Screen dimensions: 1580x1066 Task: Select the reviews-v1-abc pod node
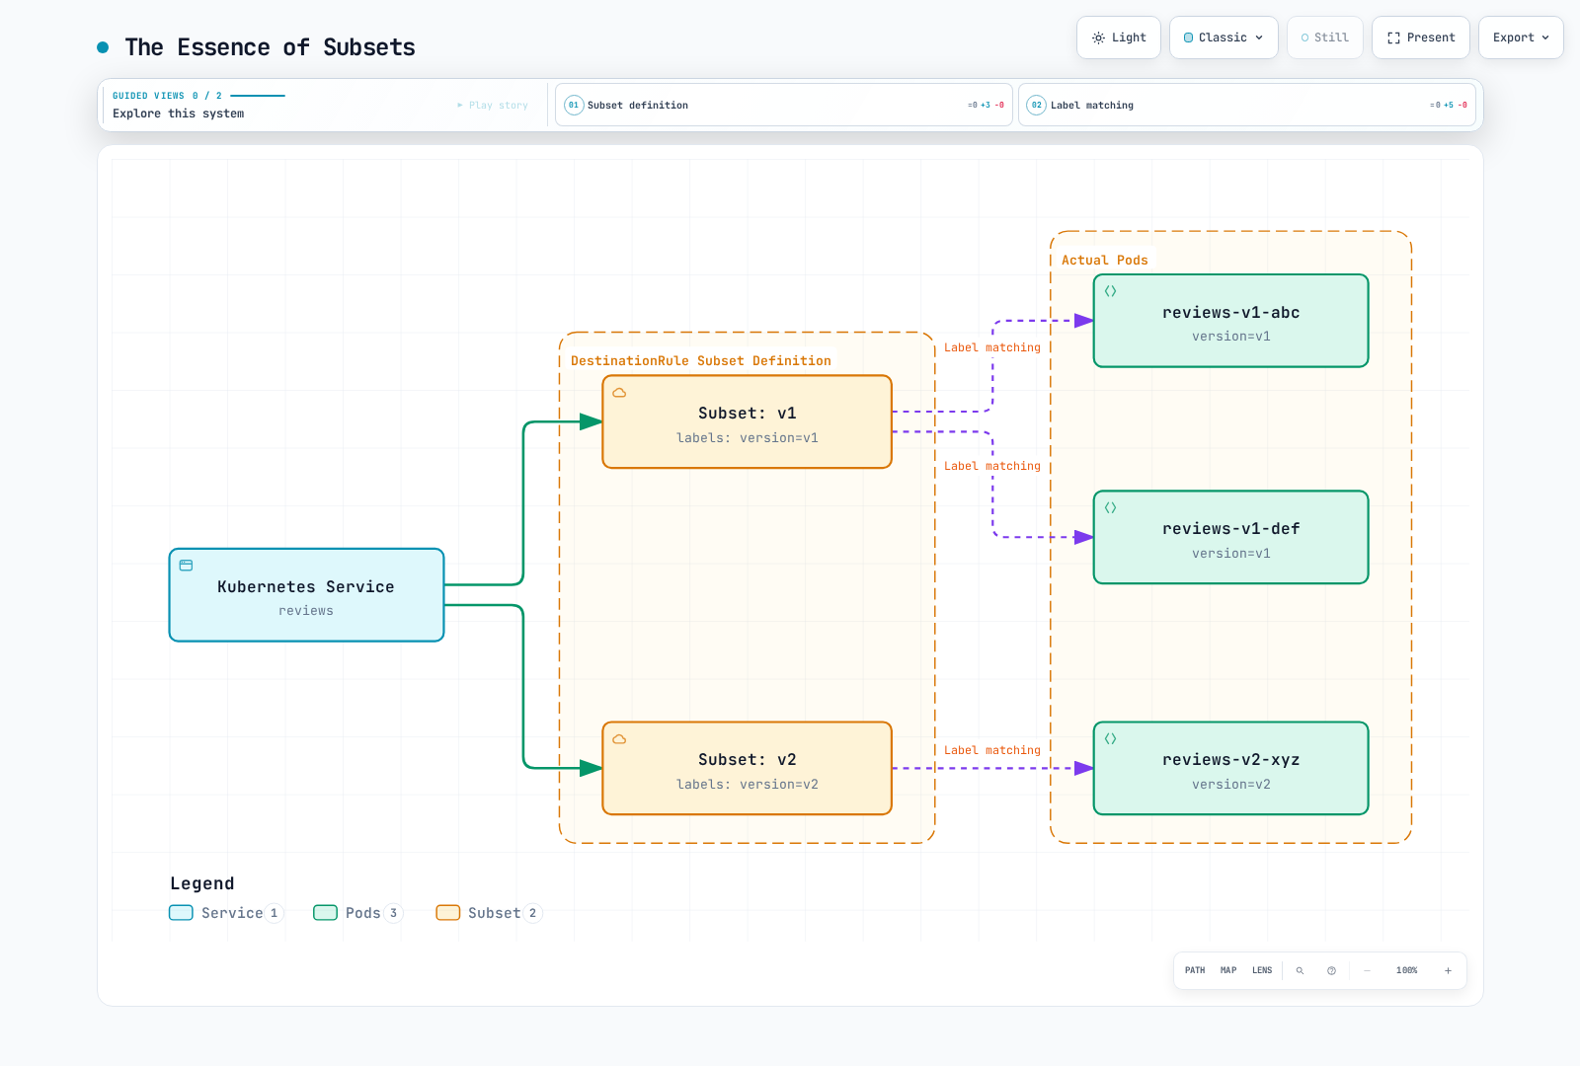pos(1230,321)
